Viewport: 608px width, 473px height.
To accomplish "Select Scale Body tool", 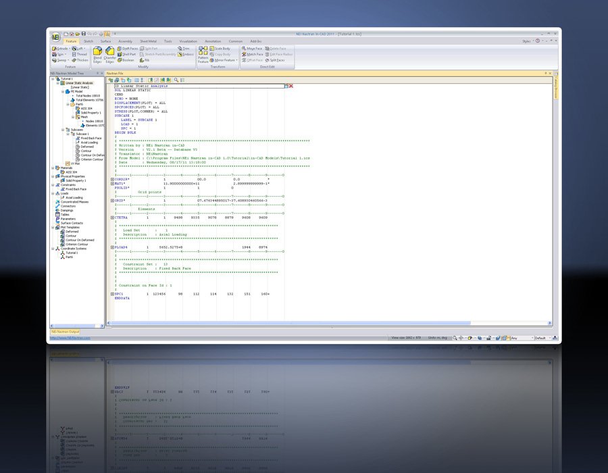I will pos(220,49).
